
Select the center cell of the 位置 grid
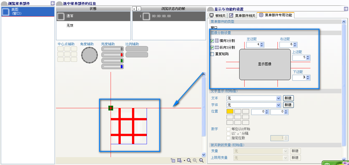[x=238, y=117]
